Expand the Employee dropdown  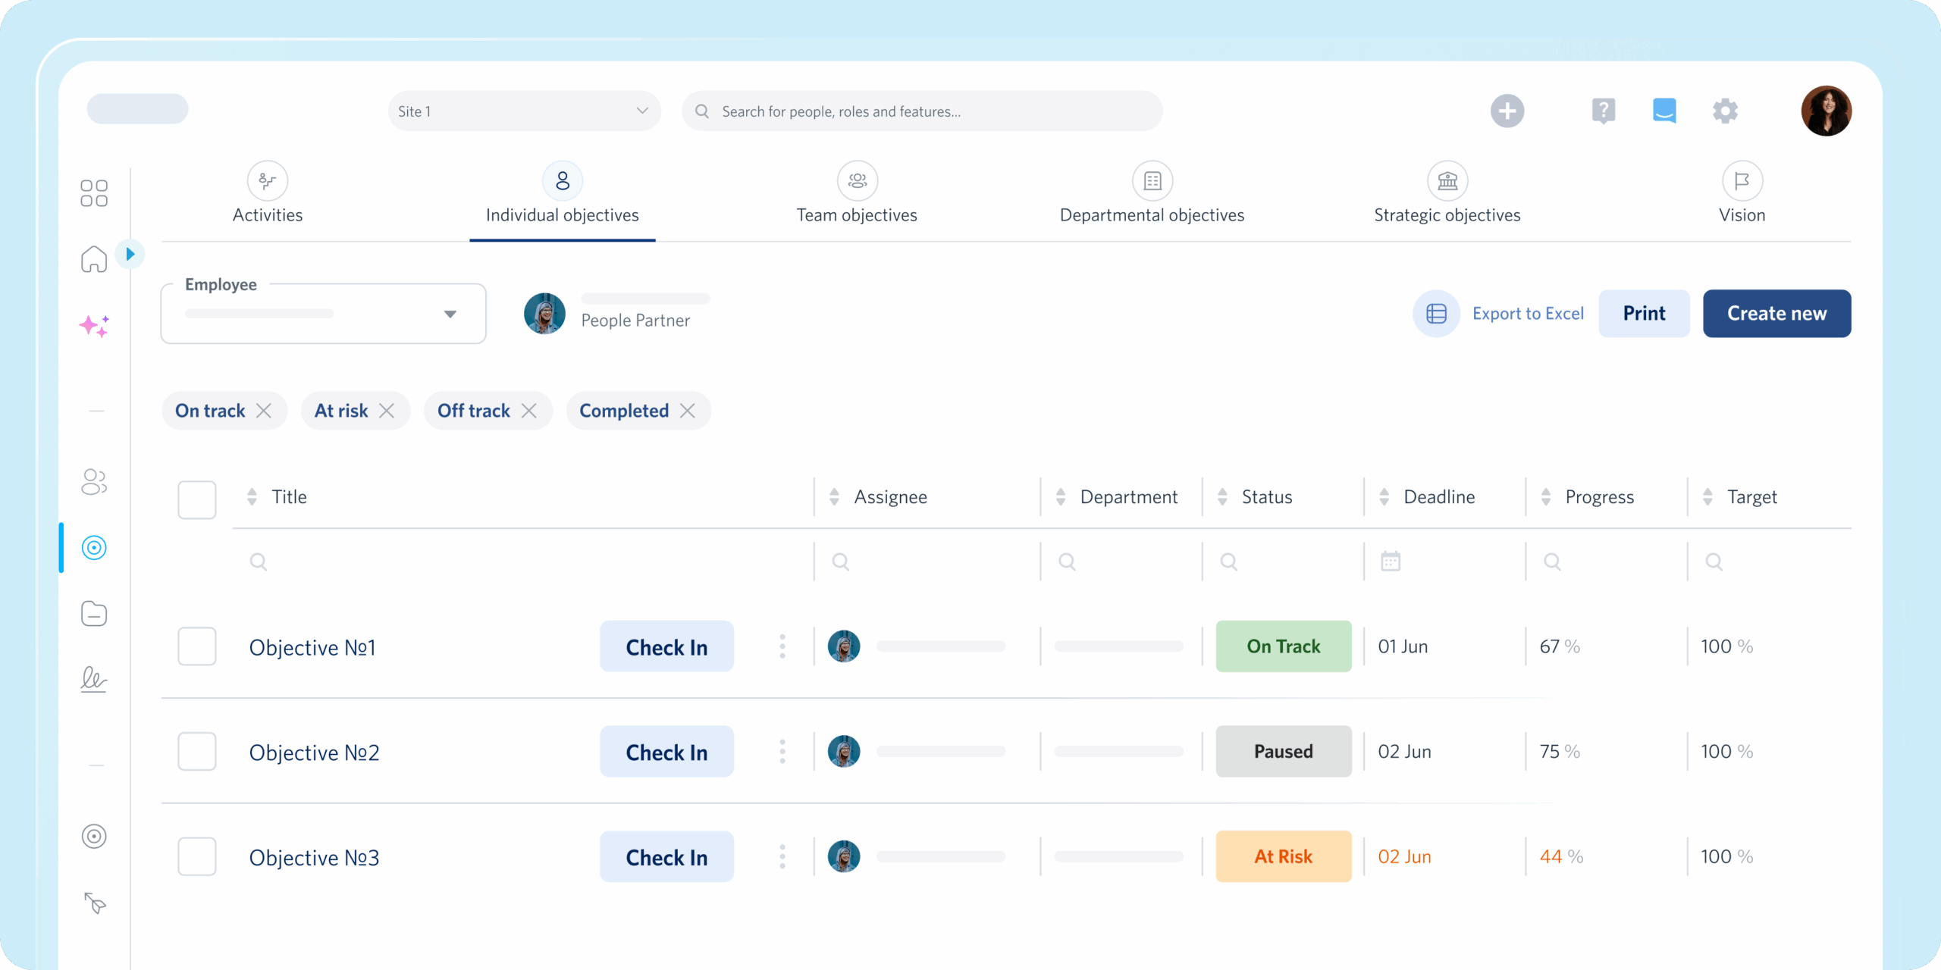point(324,314)
